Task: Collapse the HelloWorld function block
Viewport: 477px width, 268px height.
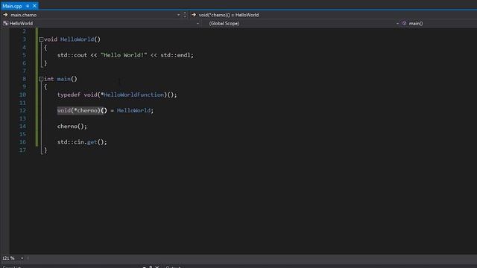Action: point(41,39)
